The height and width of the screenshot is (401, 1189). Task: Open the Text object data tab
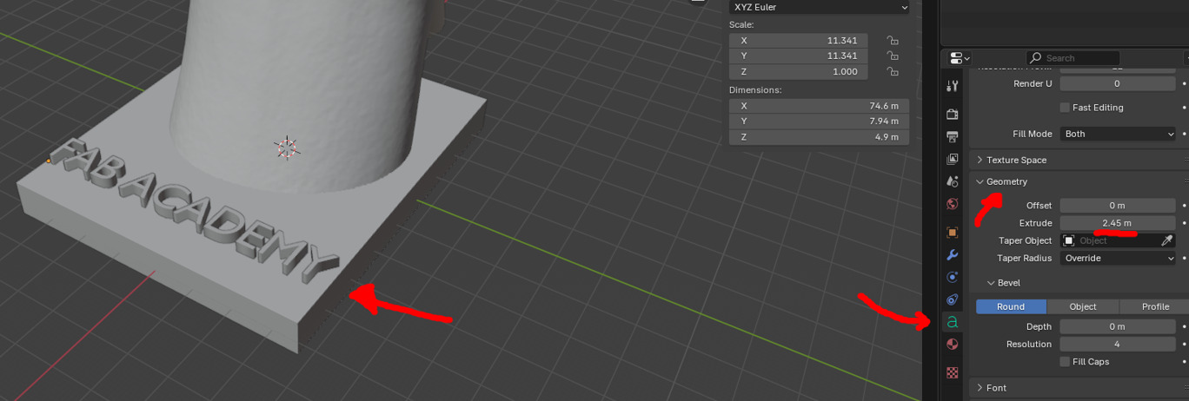coord(953,322)
